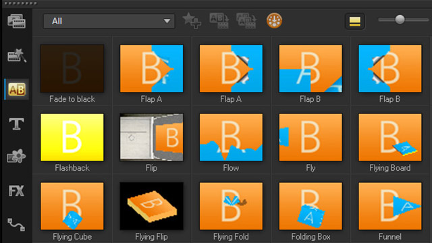
Task: Select the AB Transitions category icon
Action: [x=17, y=90]
